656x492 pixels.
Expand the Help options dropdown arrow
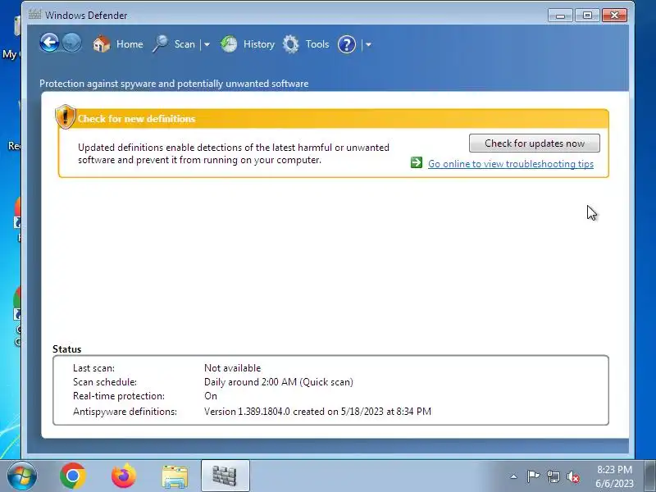[368, 44]
